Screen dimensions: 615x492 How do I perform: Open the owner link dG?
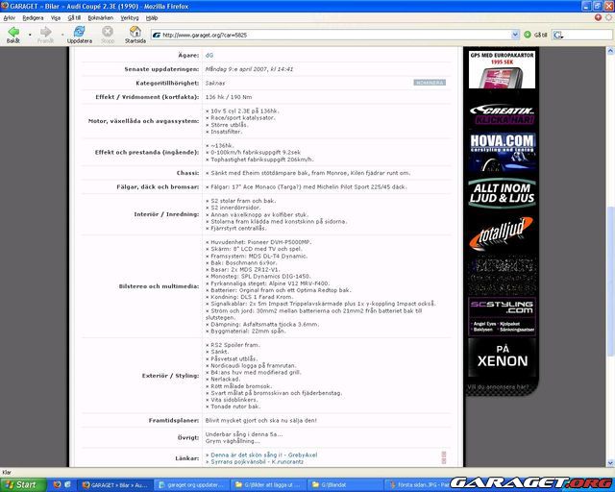tap(209, 55)
